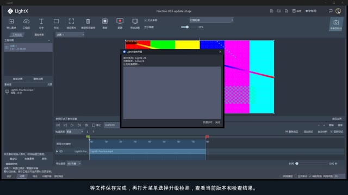This screenshot has width=348, height=195.
Task: Switch to the project animation tab
Action: click(17, 35)
